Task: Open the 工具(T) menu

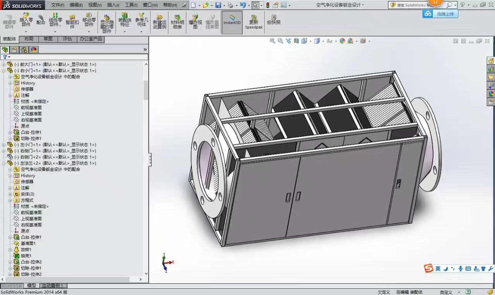Action: tap(131, 5)
